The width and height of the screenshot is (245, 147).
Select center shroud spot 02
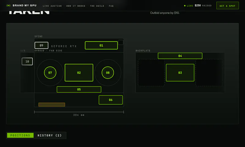79,73
